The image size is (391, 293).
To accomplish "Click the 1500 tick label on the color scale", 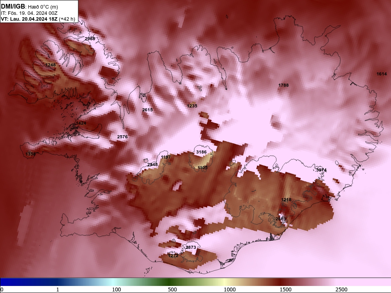I will pyautogui.click(x=285, y=289).
